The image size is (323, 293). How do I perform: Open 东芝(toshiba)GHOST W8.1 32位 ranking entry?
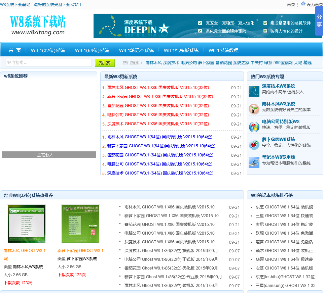pyautogui.click(x=285, y=277)
